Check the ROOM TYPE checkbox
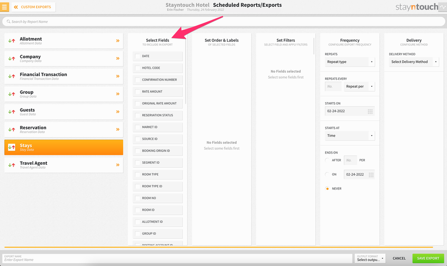 pos(138,174)
